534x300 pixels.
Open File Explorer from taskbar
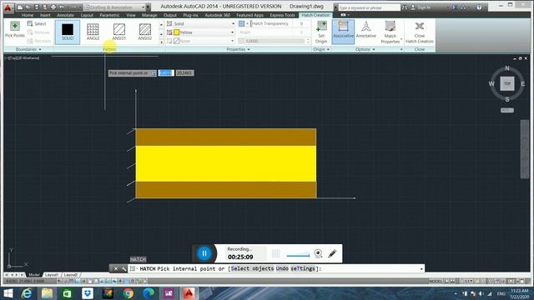pos(47,293)
